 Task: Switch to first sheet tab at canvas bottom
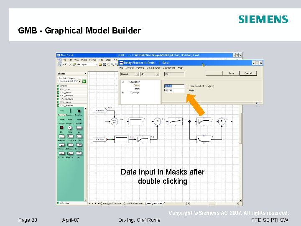(112, 203)
